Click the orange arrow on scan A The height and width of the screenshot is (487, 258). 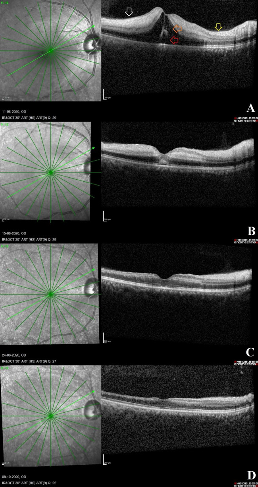[177, 29]
